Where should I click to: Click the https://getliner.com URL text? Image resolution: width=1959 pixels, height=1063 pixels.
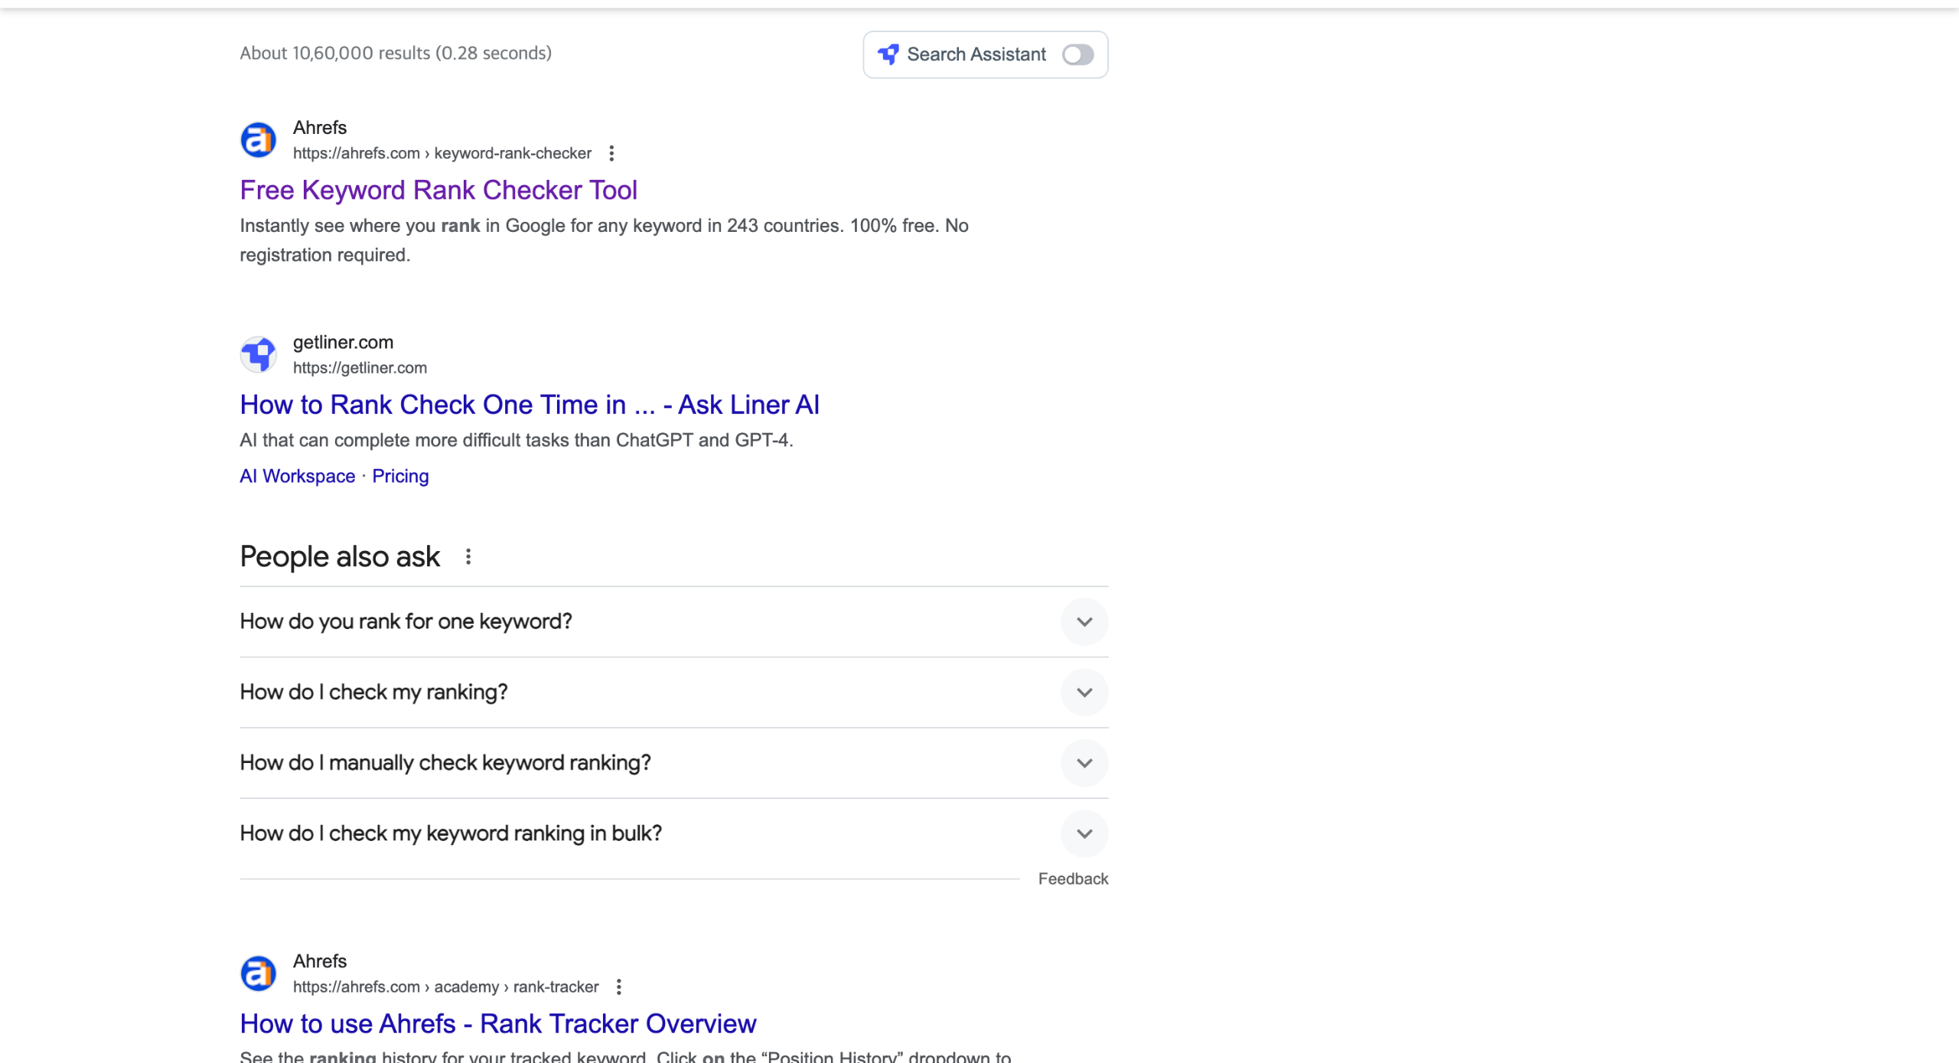pos(360,367)
